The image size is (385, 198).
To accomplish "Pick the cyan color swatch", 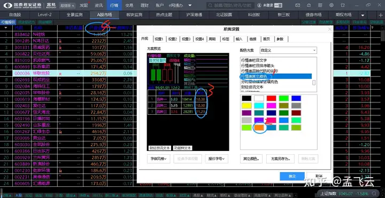I will click(x=259, y=106).
